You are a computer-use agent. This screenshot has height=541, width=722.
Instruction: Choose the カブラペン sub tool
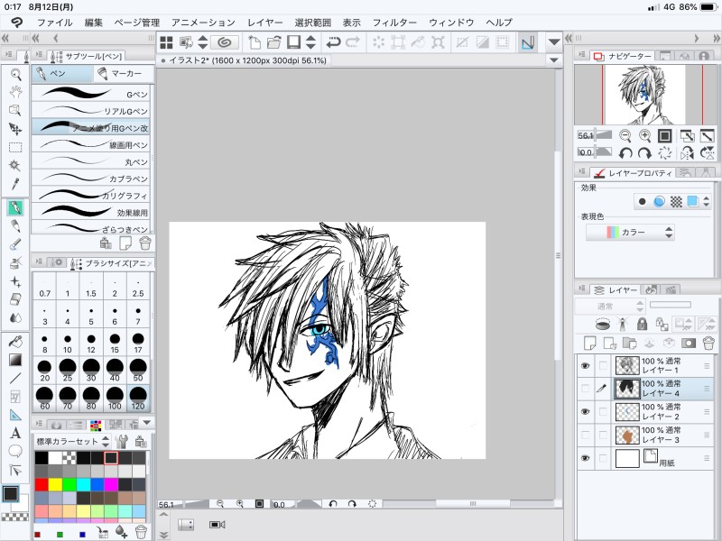click(x=91, y=179)
